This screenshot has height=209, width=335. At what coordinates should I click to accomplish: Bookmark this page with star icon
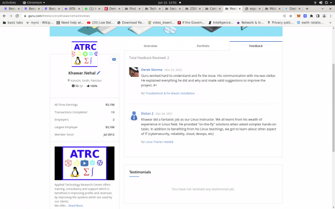coord(290,16)
